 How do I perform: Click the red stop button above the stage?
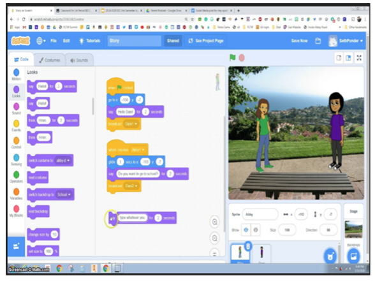tap(242, 58)
